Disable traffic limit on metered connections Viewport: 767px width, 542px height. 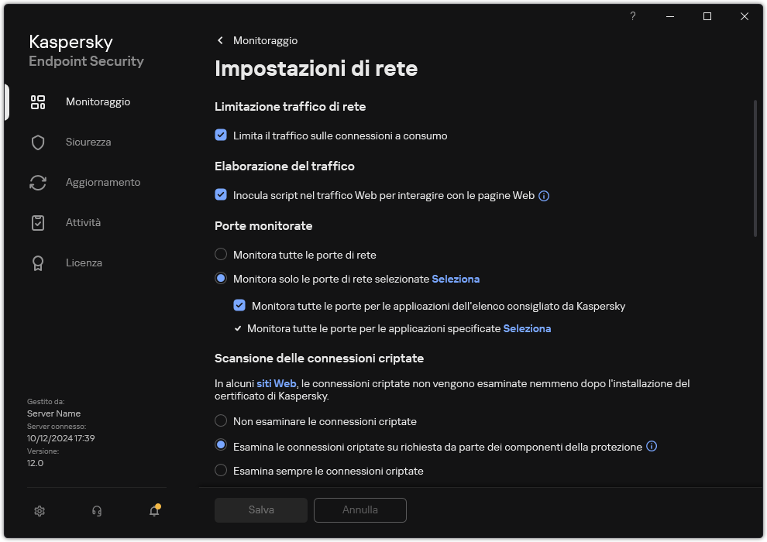pyautogui.click(x=221, y=135)
